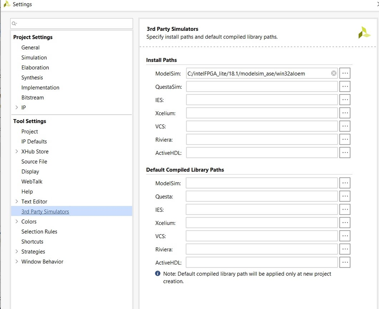Expand the Colors settings node

pos(17,222)
